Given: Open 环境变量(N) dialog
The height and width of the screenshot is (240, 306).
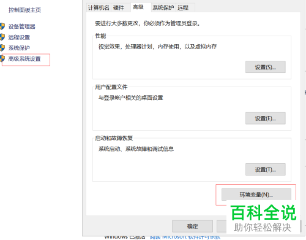Looking at the screenshot, I should pyautogui.click(x=256, y=195).
